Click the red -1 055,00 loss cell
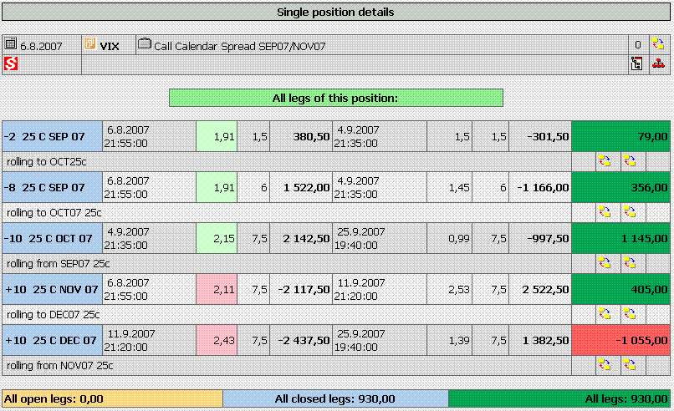This screenshot has width=674, height=411. [x=620, y=340]
